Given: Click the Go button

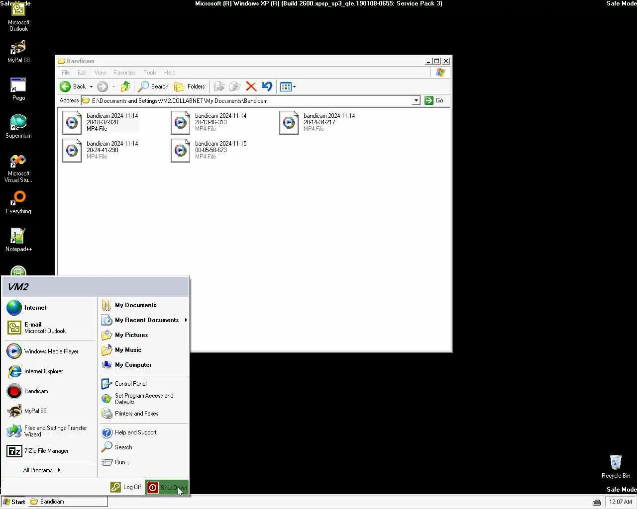Looking at the screenshot, I should (x=434, y=100).
